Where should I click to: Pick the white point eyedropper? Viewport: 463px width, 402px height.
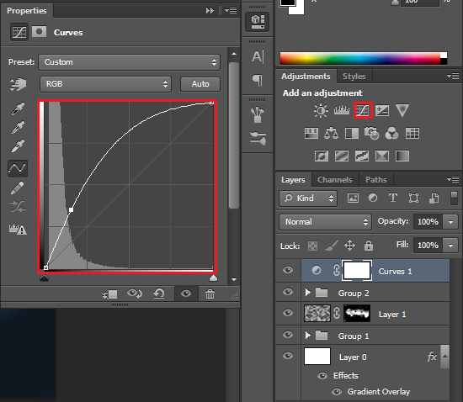tap(18, 146)
